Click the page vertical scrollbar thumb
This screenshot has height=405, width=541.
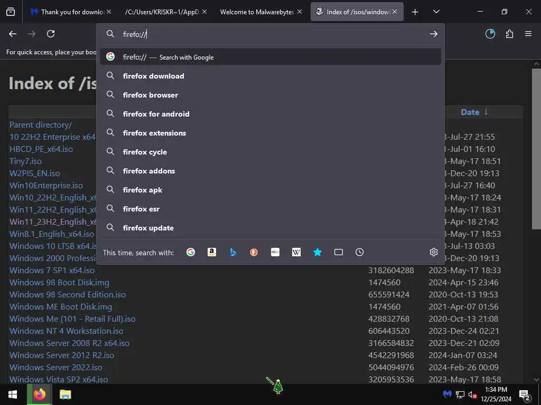[x=536, y=149]
